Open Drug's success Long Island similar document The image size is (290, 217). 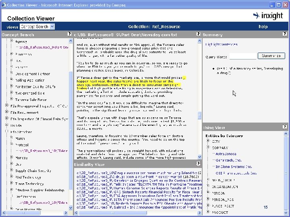pos(139,173)
